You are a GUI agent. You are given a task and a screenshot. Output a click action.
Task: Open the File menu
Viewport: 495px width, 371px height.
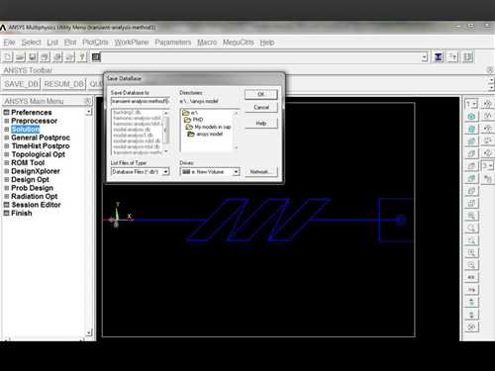click(x=9, y=43)
